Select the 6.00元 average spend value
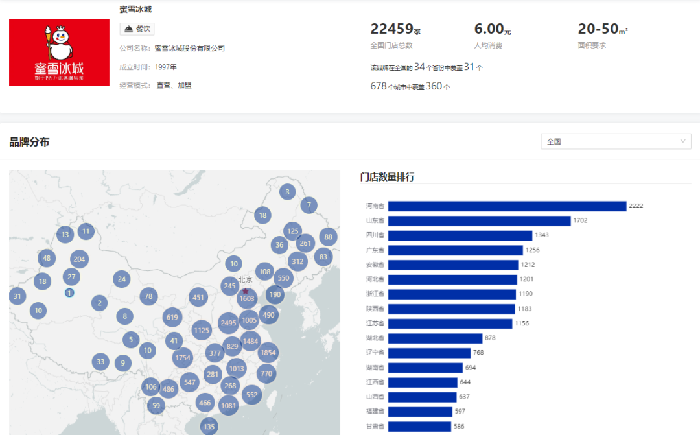The image size is (700, 435). (493, 29)
